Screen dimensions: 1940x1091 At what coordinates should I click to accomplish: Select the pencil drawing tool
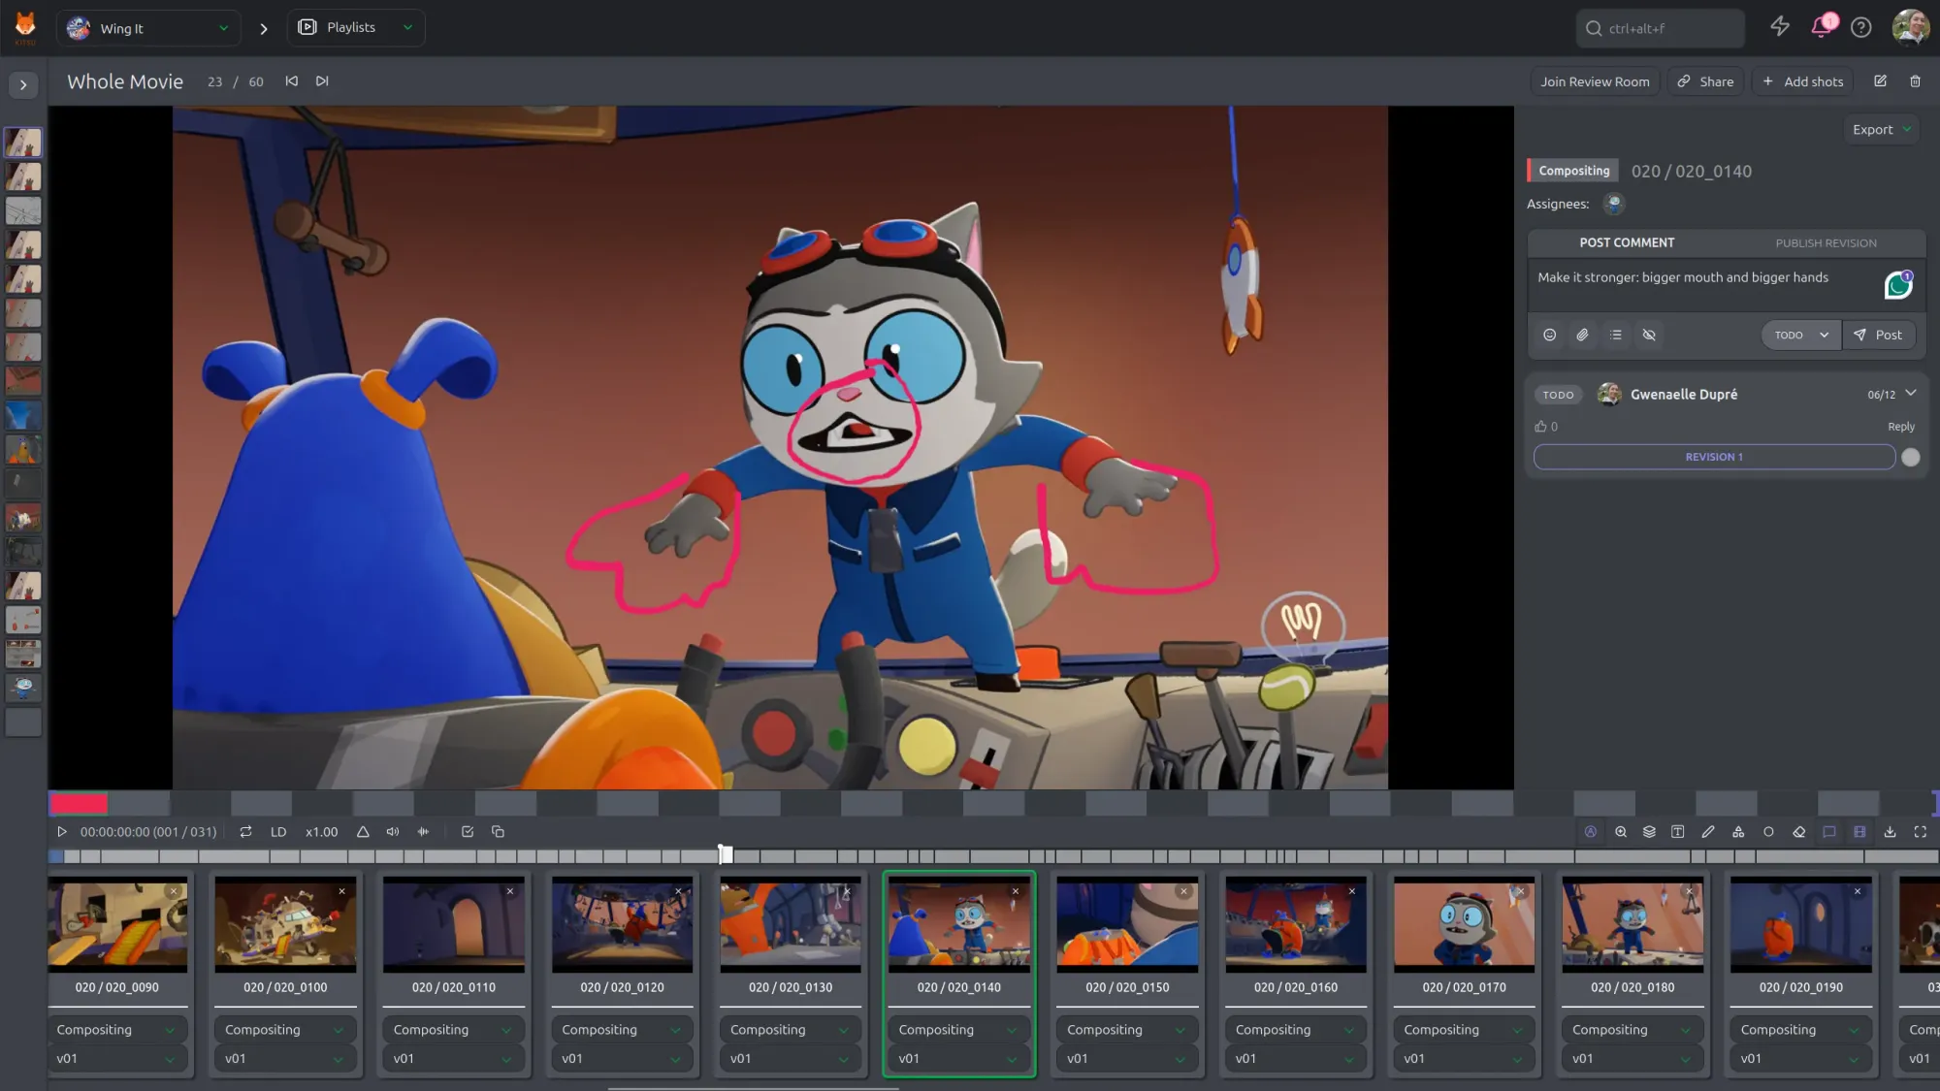1707,832
